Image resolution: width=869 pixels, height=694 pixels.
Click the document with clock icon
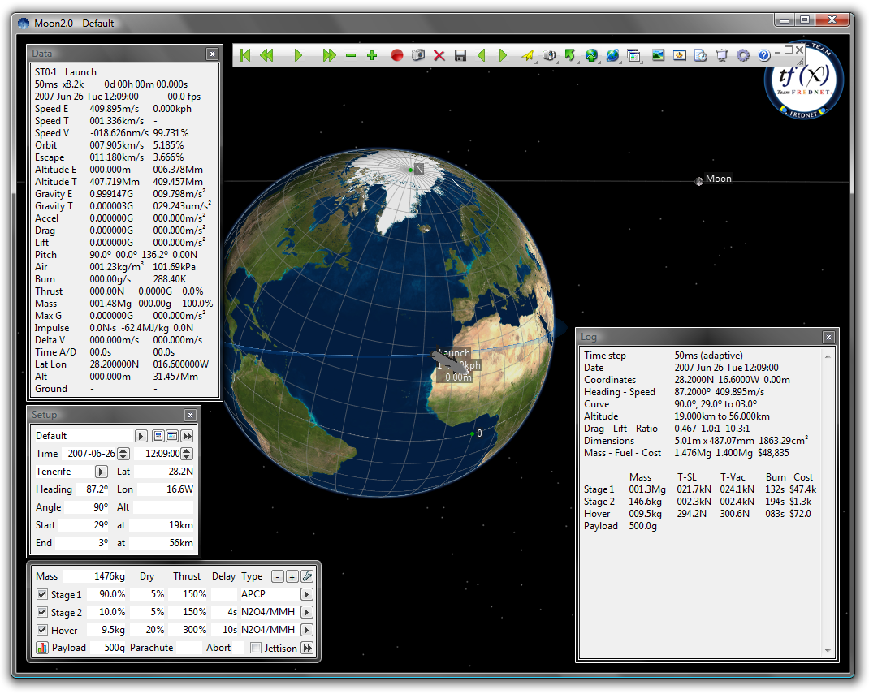coord(701,55)
